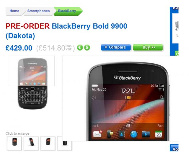Select the BlackBerry breadcrumb tab
The width and height of the screenshot is (189, 158).
coord(67,11)
